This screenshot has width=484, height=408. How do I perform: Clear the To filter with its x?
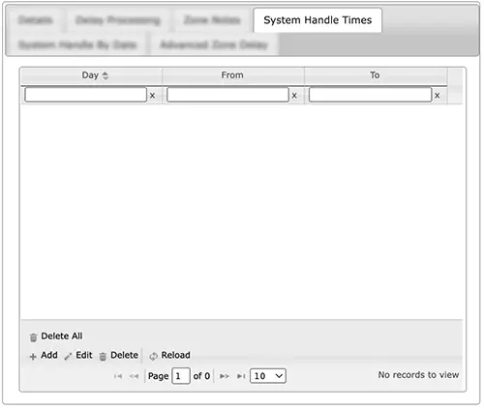[438, 96]
